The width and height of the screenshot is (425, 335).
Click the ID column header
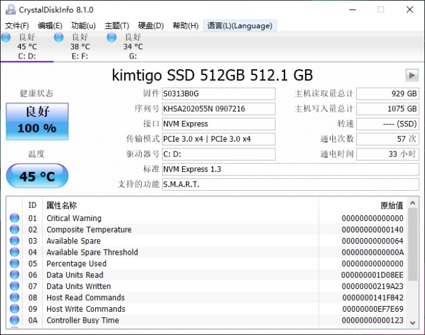coord(33,206)
